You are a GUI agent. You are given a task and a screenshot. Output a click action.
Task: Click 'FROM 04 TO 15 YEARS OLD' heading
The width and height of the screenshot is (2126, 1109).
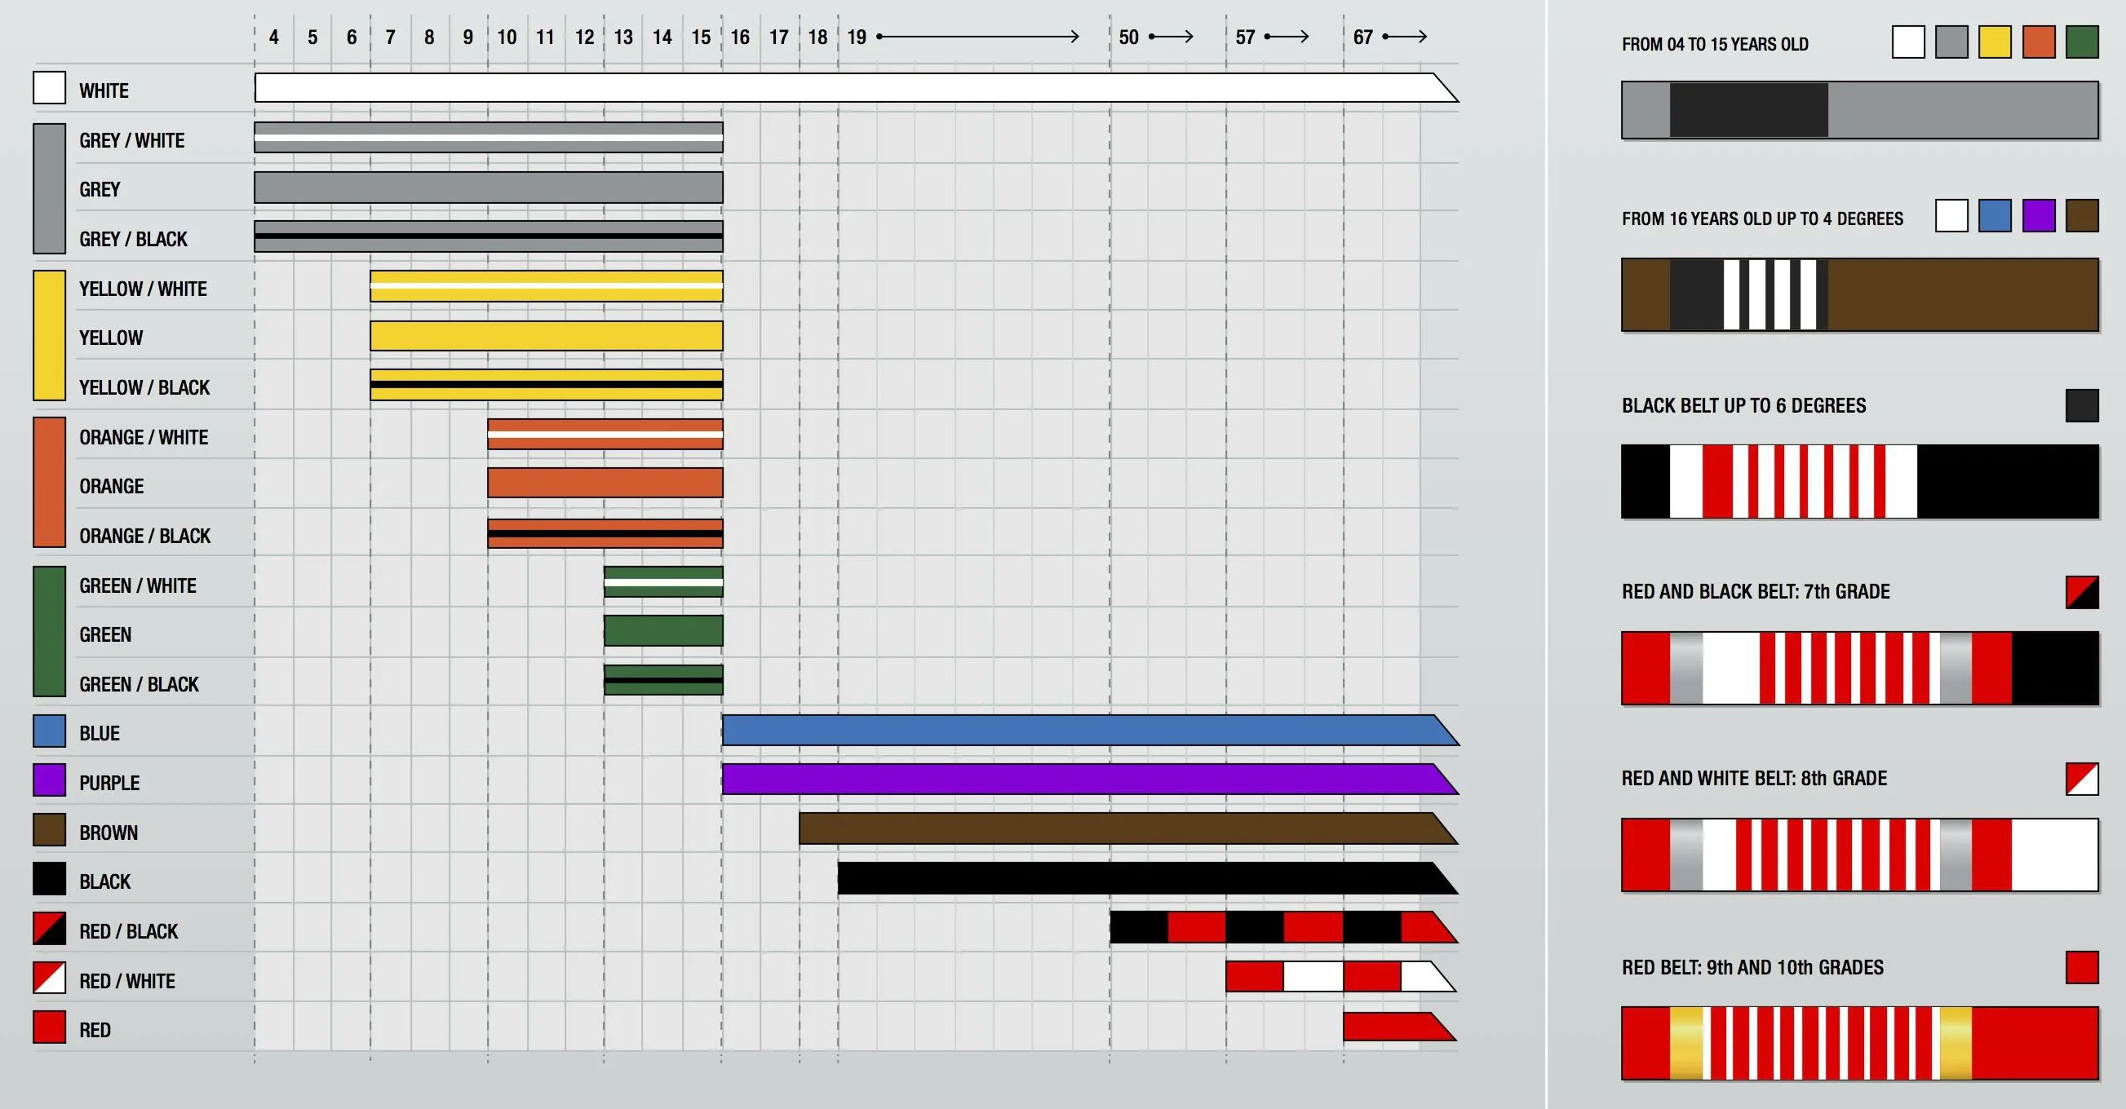pyautogui.click(x=1715, y=45)
